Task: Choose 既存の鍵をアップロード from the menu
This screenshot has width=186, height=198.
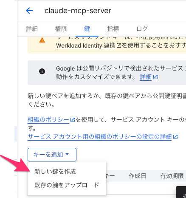Action: click(x=67, y=185)
